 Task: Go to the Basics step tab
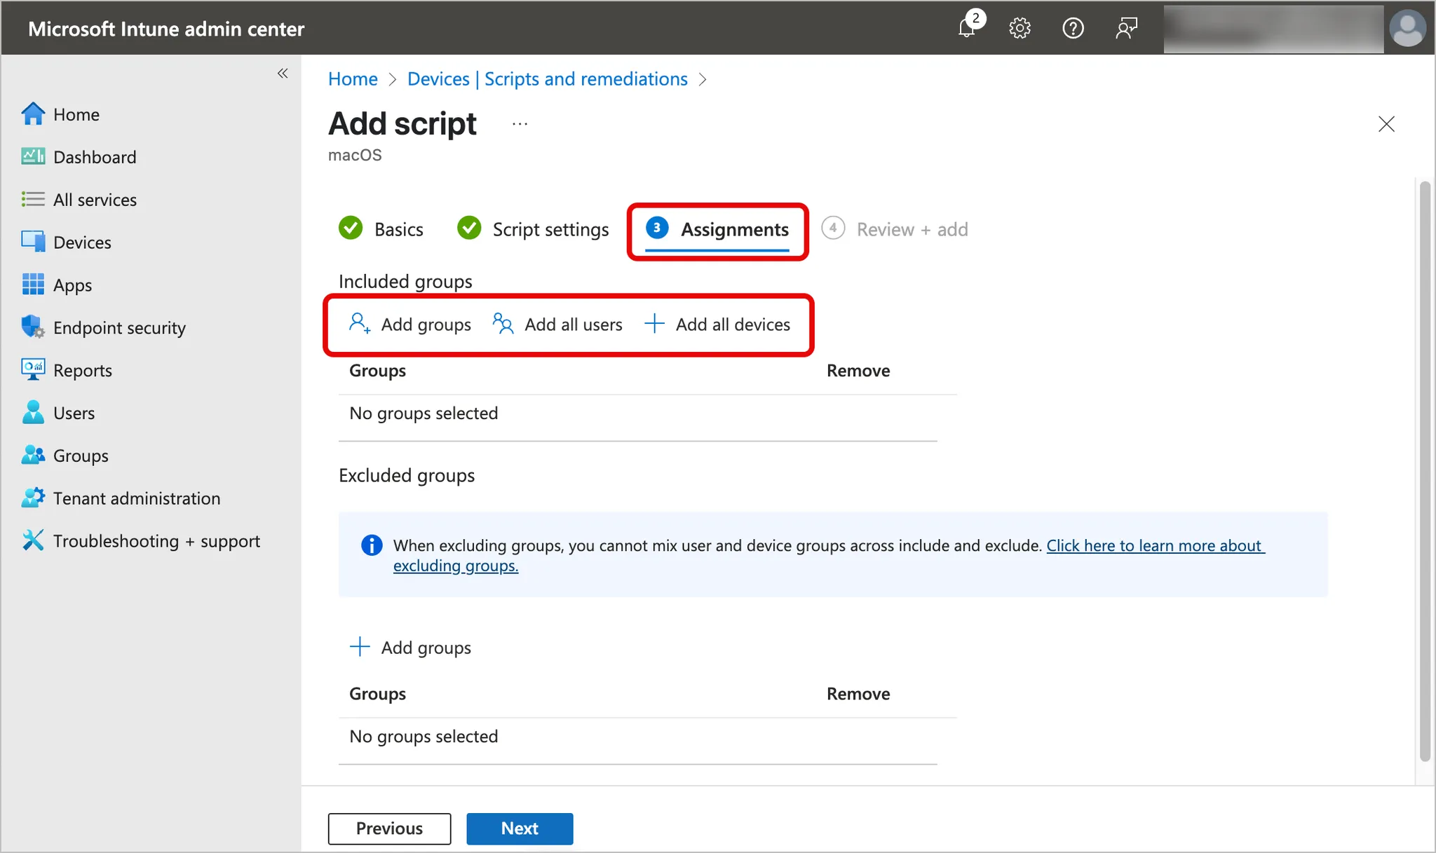click(x=398, y=229)
